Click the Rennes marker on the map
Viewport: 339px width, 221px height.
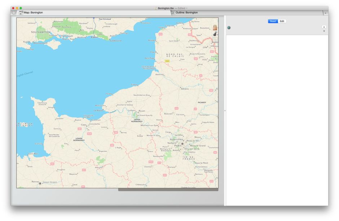[x=40, y=183]
